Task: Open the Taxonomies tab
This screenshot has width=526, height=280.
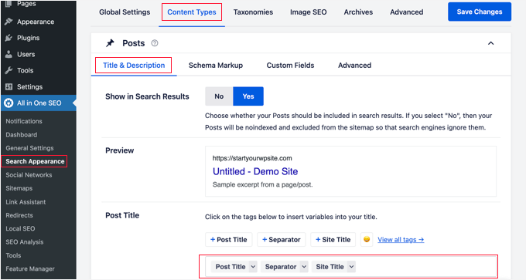Action: click(x=253, y=12)
